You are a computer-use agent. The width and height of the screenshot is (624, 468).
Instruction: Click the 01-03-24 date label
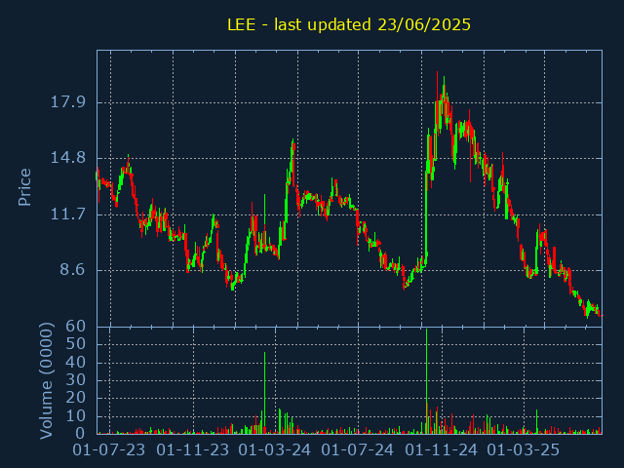tap(275, 450)
